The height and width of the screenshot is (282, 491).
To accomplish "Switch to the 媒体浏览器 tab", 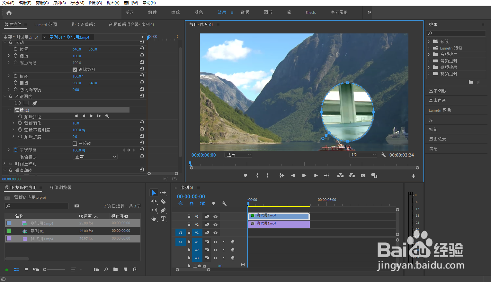I will (60, 187).
